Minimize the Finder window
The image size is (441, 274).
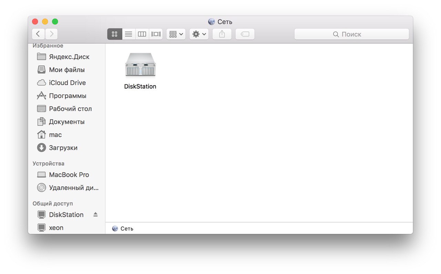[x=45, y=22]
